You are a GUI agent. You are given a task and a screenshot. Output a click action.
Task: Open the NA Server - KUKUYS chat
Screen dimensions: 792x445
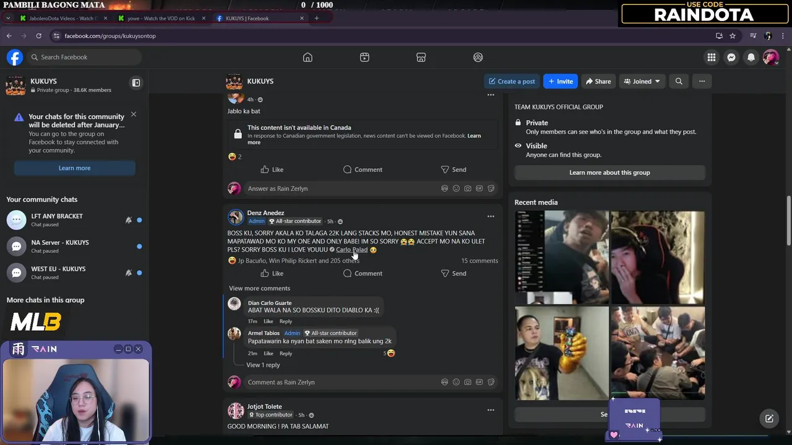tap(74, 246)
